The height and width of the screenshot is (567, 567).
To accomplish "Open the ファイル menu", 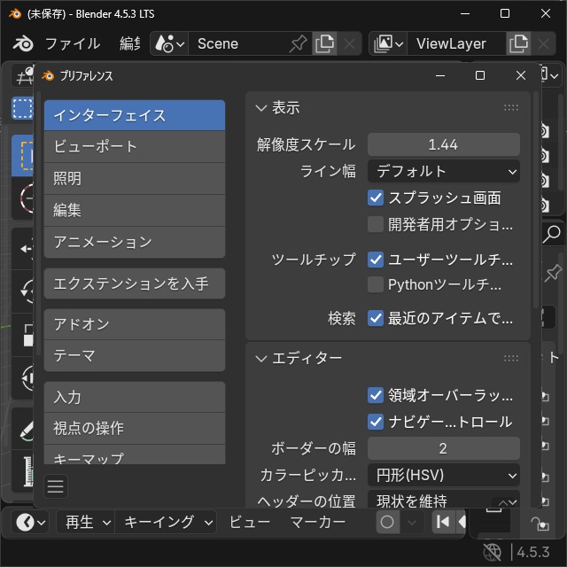I will coord(73,43).
